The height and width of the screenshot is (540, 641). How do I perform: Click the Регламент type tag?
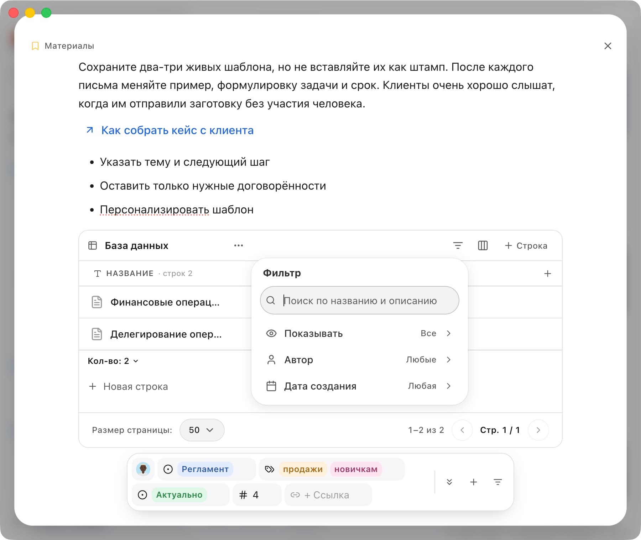205,469
